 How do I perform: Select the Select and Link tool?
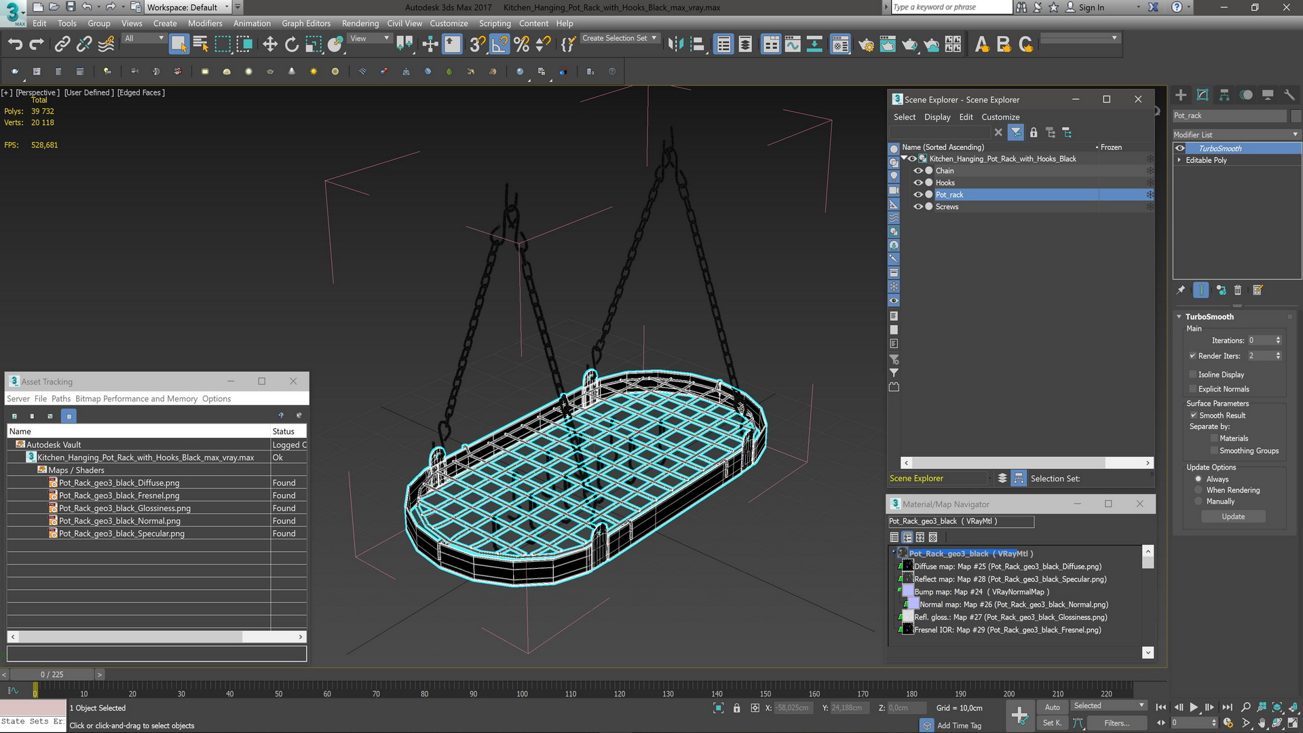[x=62, y=45]
